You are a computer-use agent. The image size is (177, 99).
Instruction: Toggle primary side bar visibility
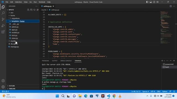coord(147,2)
